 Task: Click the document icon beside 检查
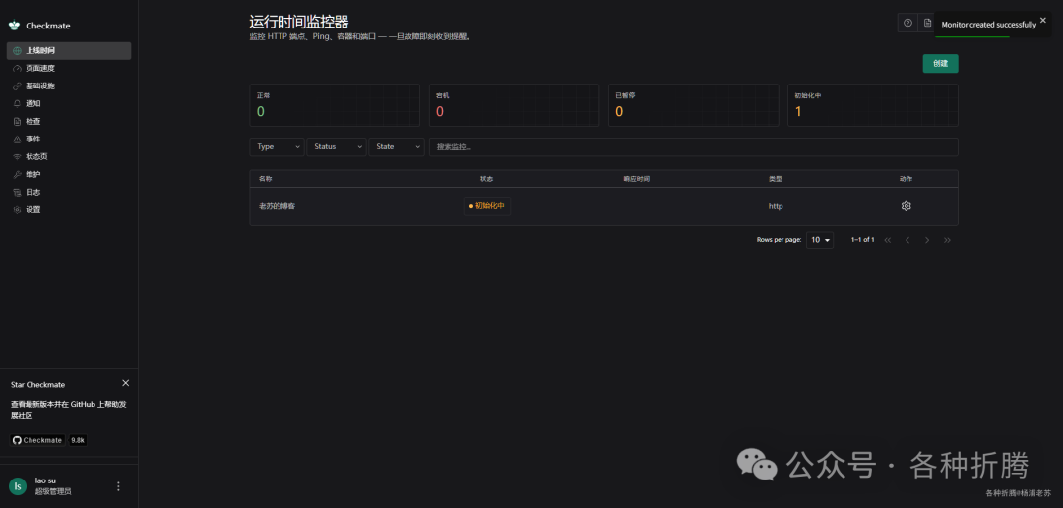(17, 121)
